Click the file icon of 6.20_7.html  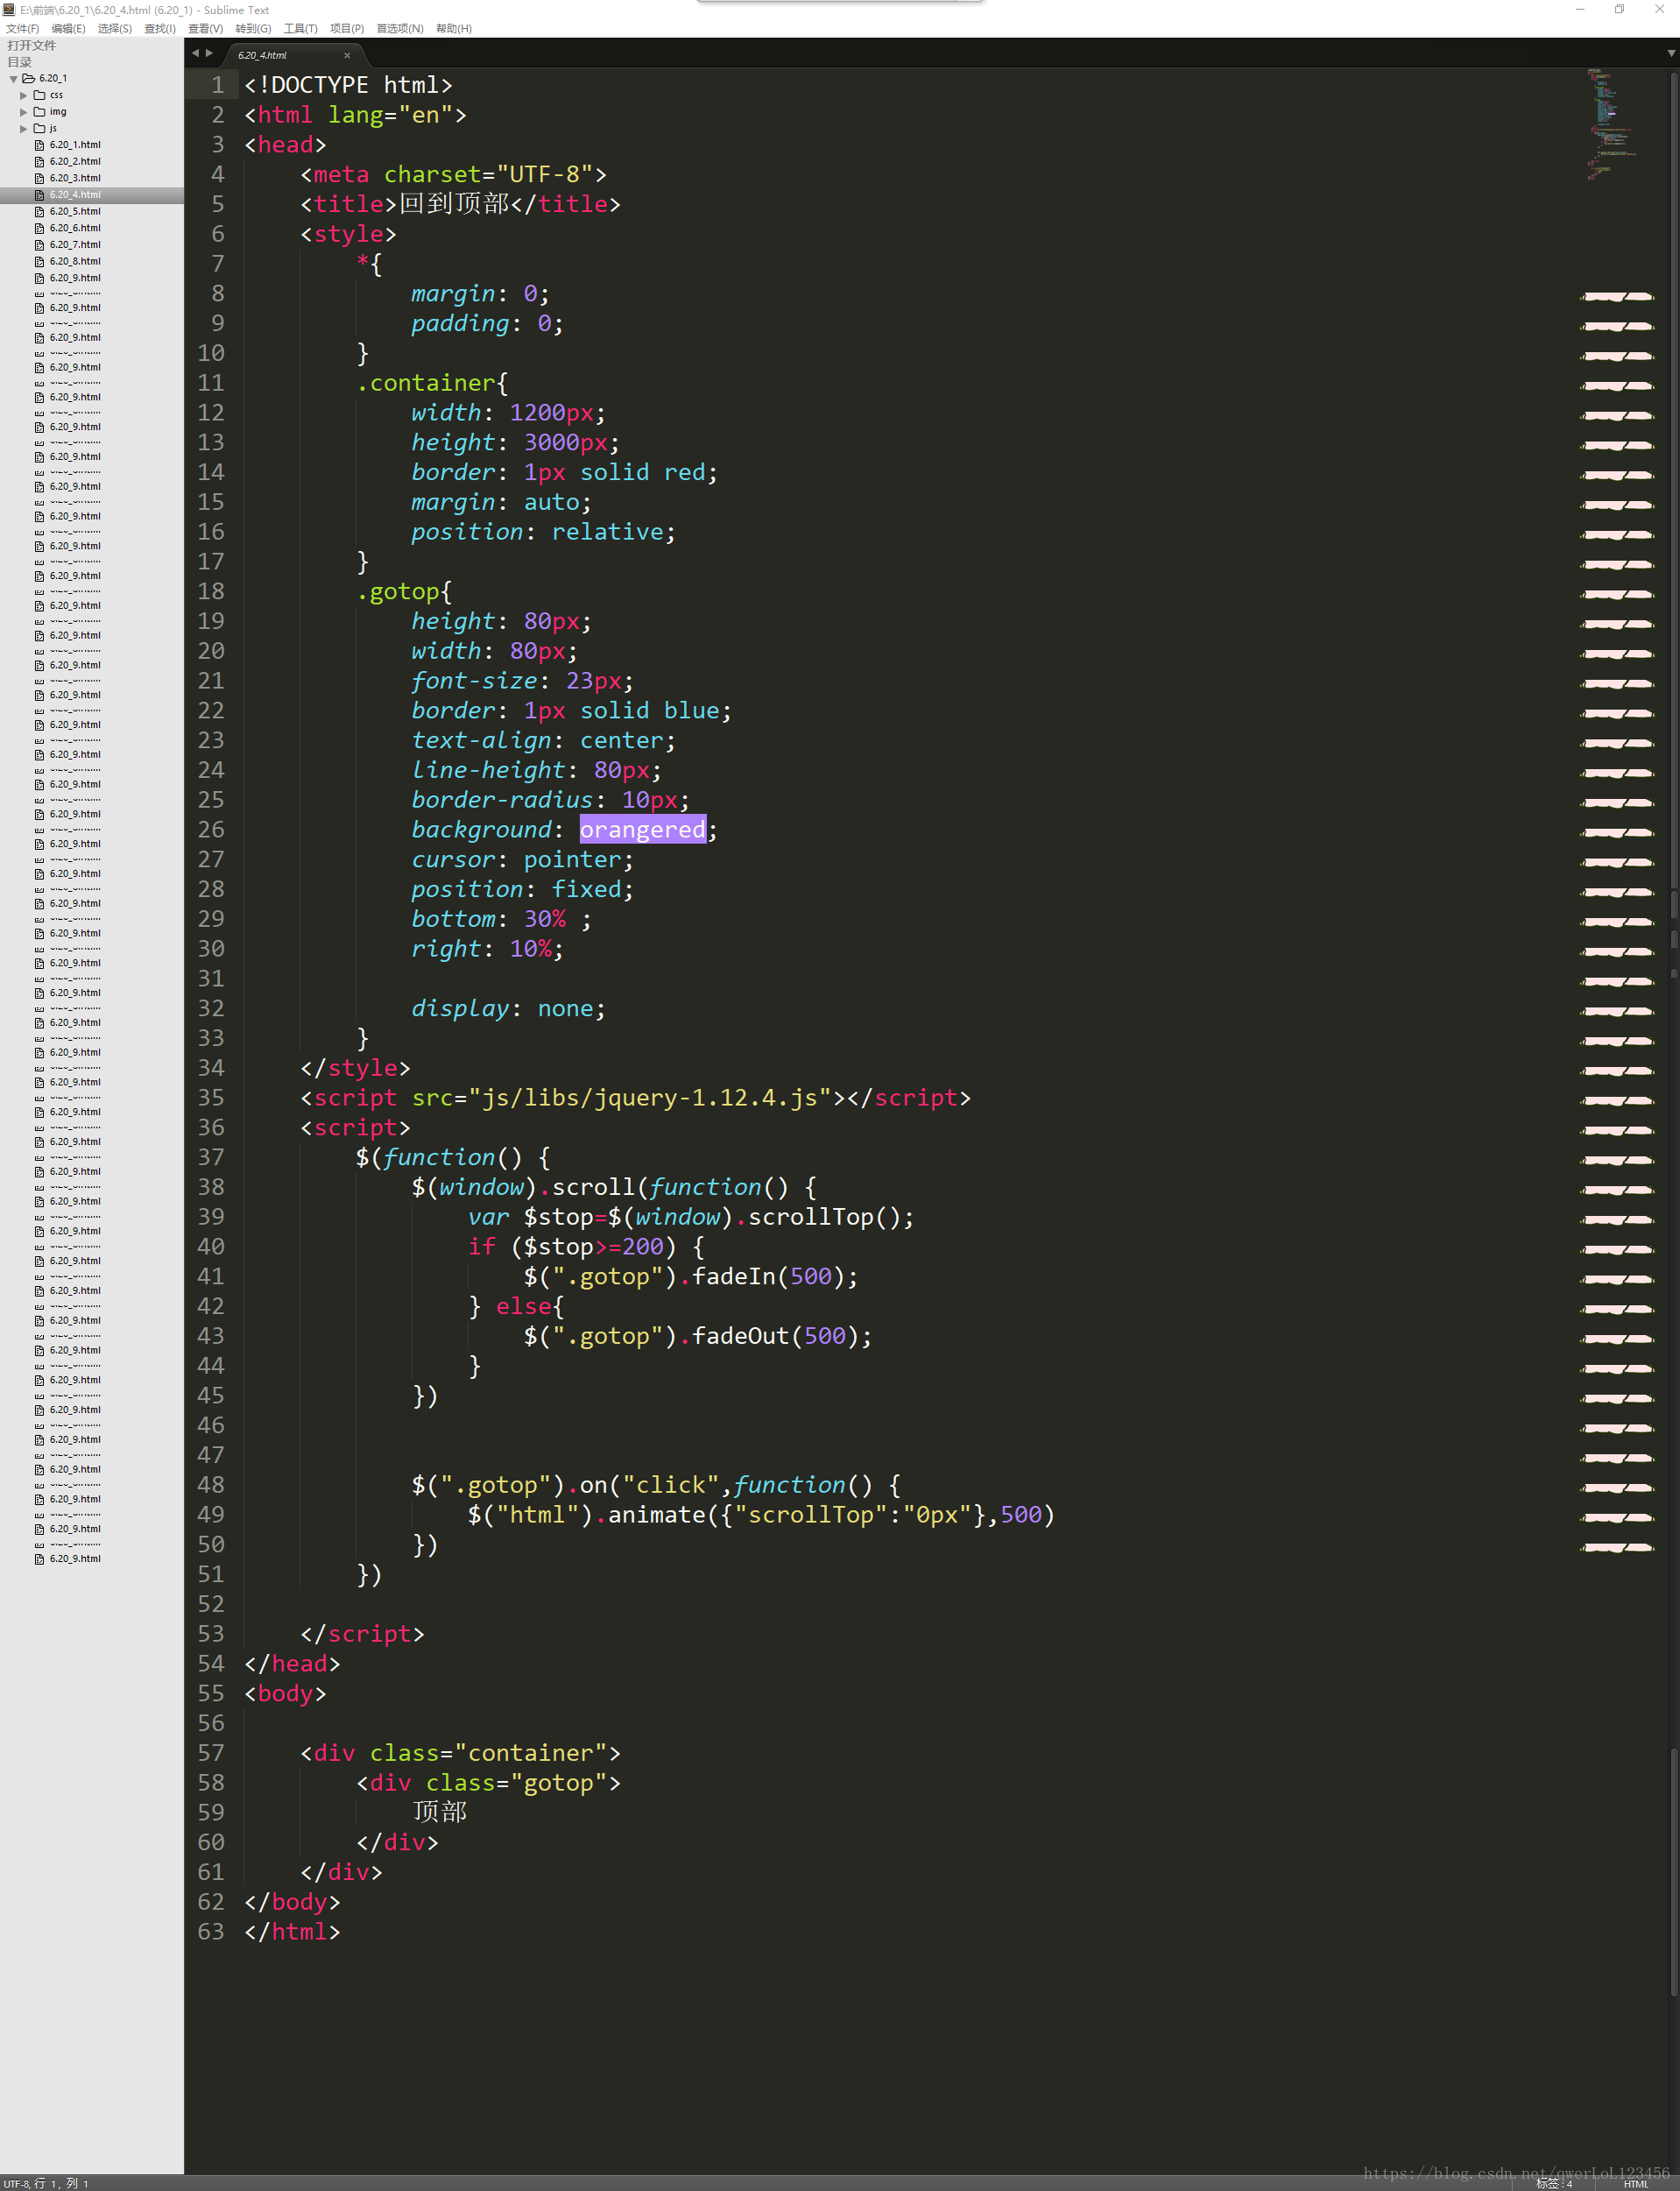(40, 244)
